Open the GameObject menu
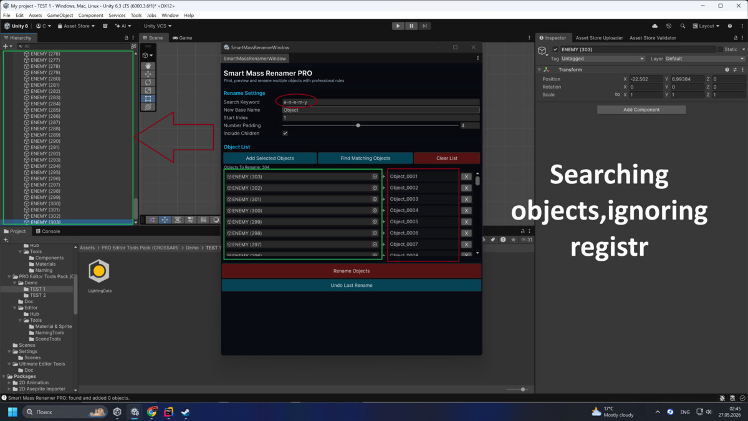Image resolution: width=748 pixels, height=421 pixels. (x=60, y=15)
